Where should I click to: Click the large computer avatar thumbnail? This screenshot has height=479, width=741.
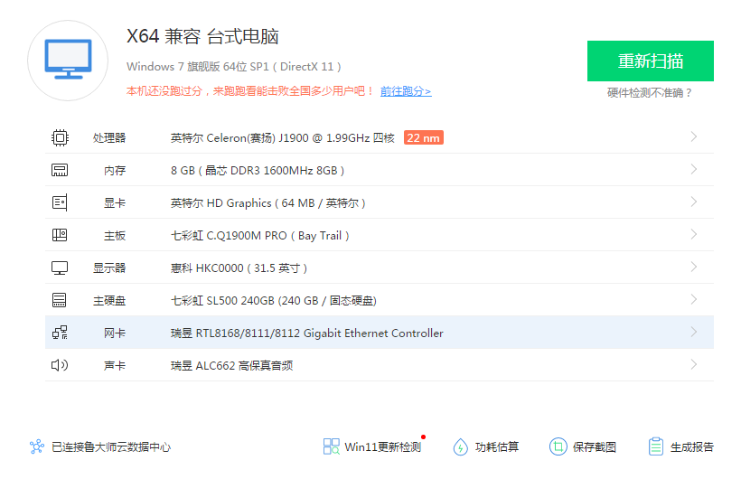click(68, 60)
